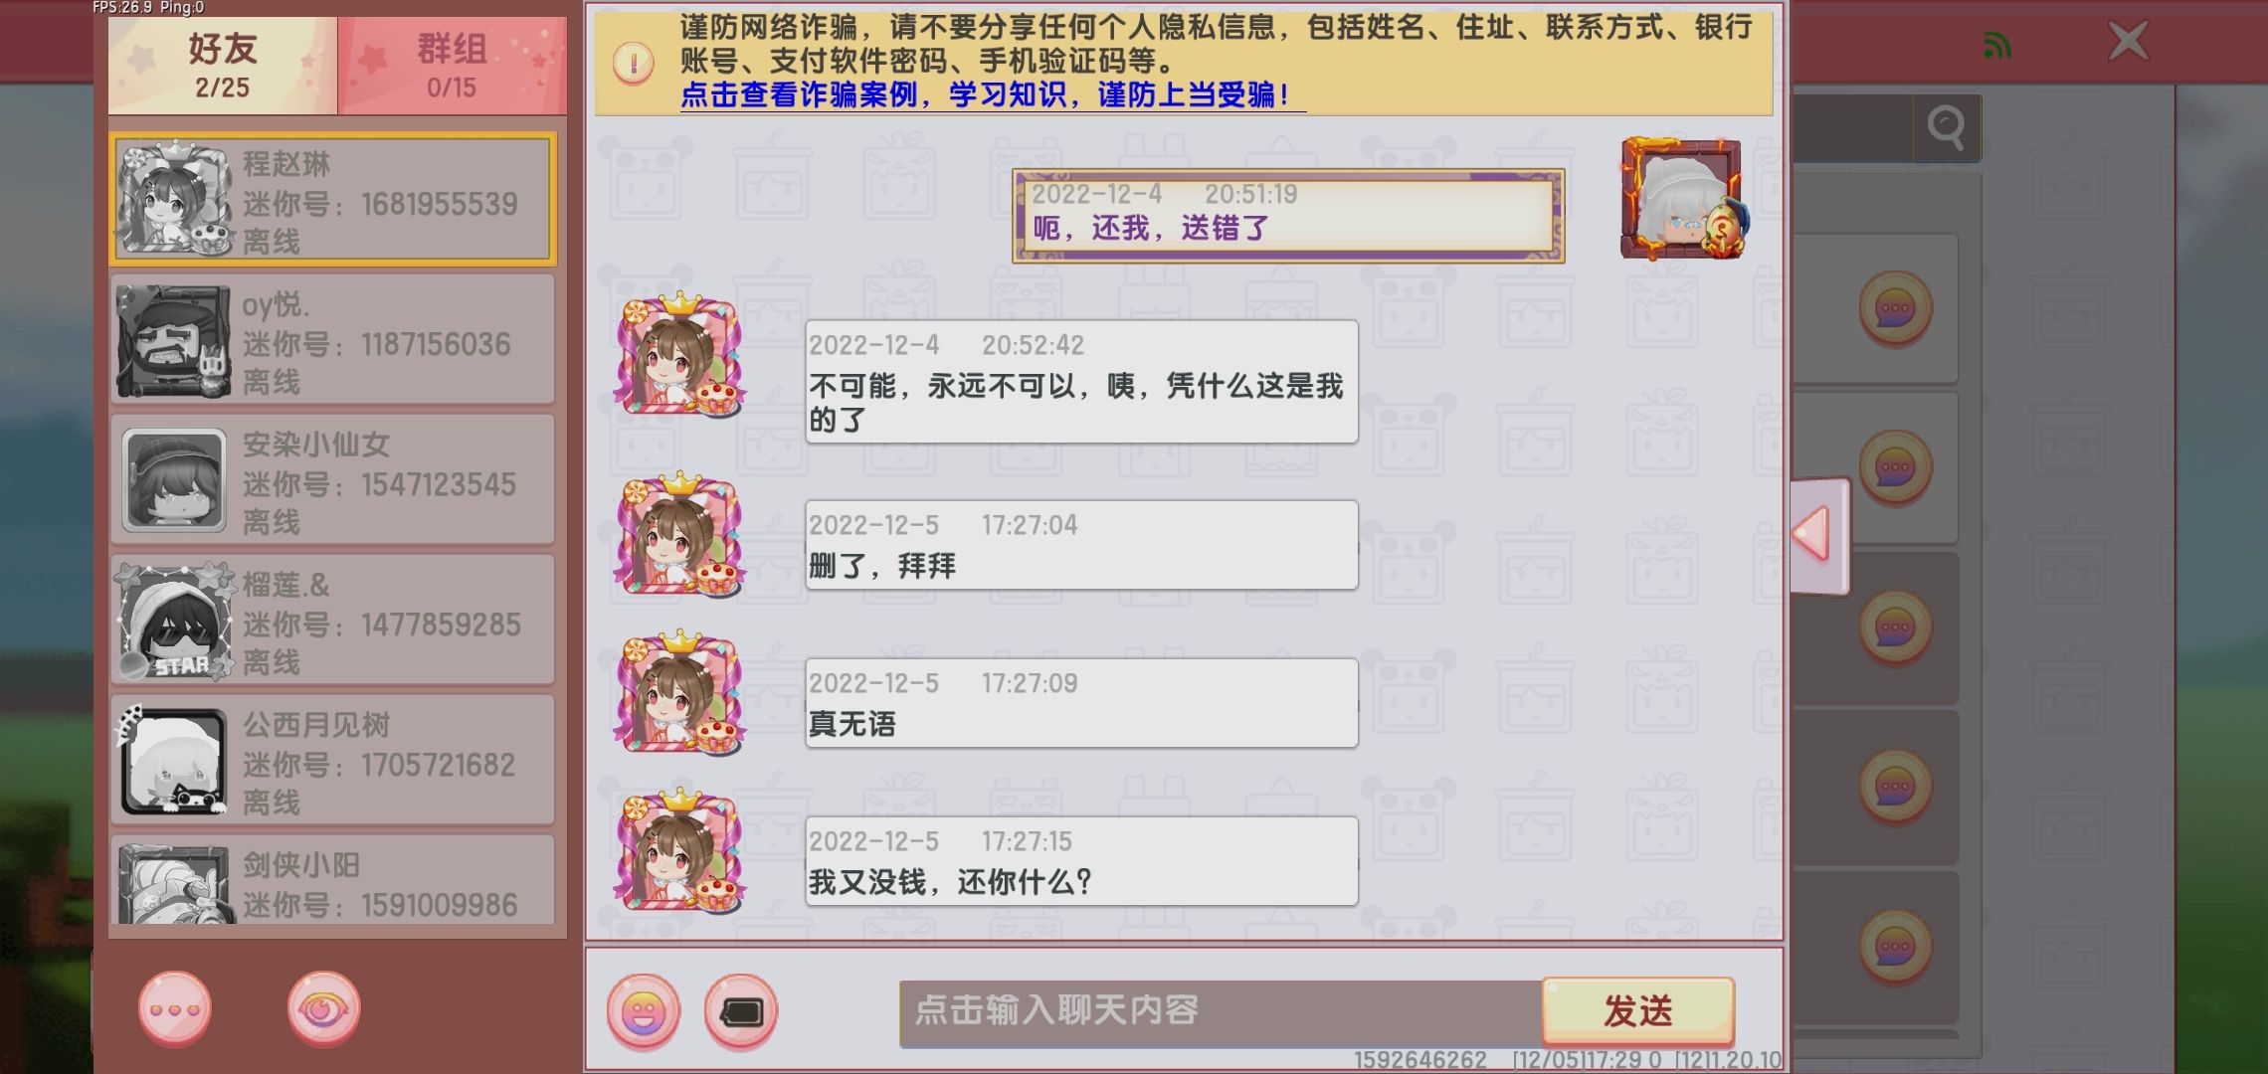Select friend oy悦. in the list
This screenshot has width=2268, height=1074.
point(332,340)
